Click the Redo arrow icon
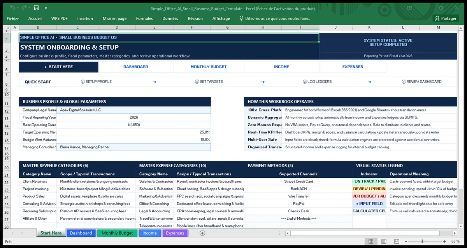The image size is (467, 248). point(24,8)
